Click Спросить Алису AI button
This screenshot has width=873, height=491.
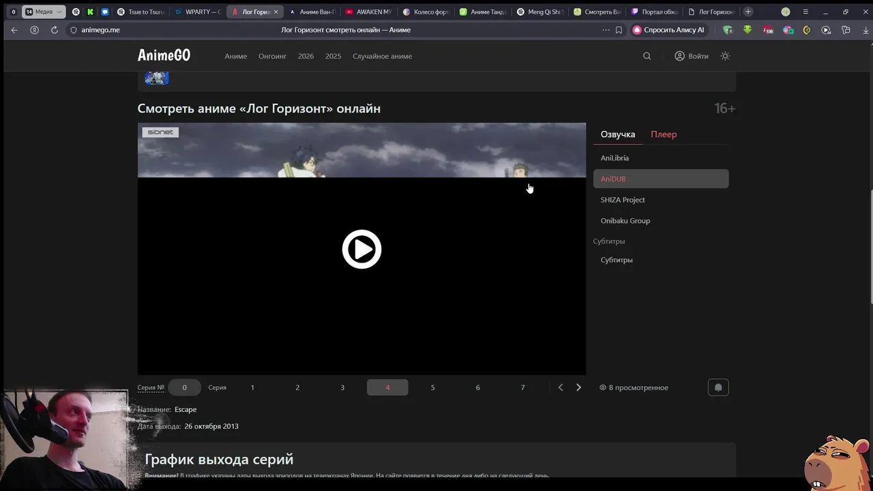pos(669,30)
